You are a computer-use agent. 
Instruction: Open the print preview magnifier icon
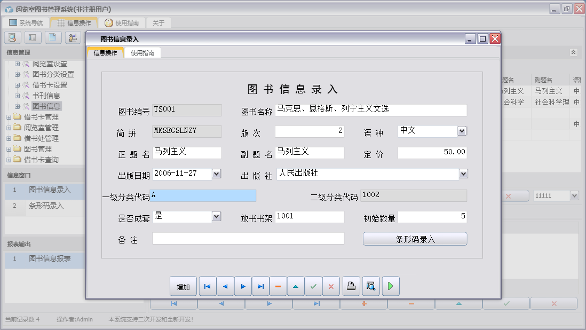pyautogui.click(x=370, y=286)
